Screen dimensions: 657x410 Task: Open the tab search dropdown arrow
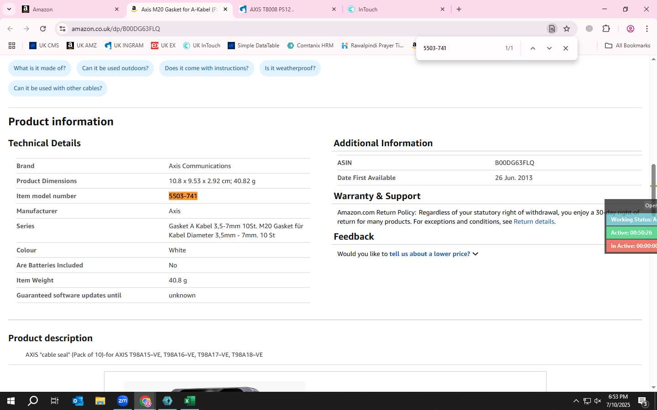(9, 9)
